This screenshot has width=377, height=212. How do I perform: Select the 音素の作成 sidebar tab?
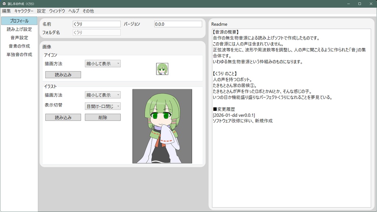pyautogui.click(x=19, y=46)
